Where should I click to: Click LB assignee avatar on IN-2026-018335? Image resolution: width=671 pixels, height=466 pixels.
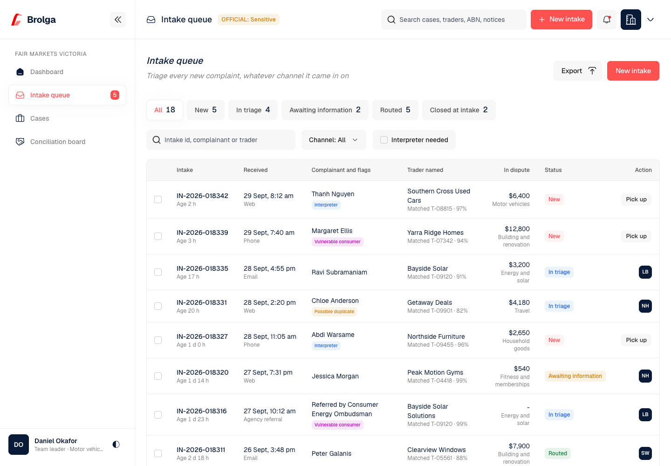coord(645,272)
